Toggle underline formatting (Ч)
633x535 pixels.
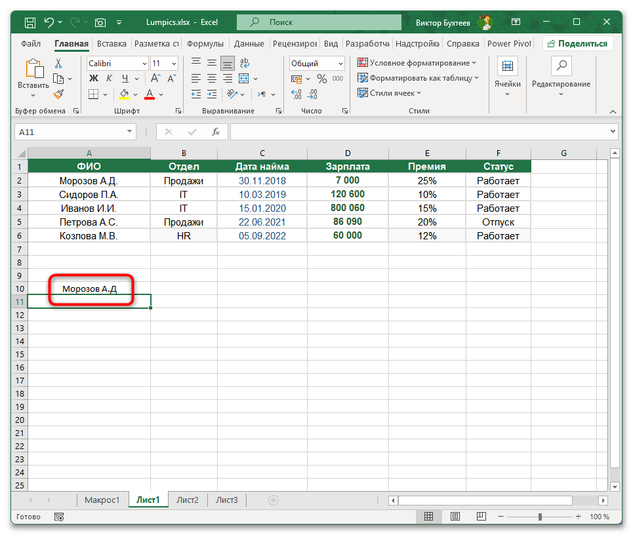(x=125, y=77)
